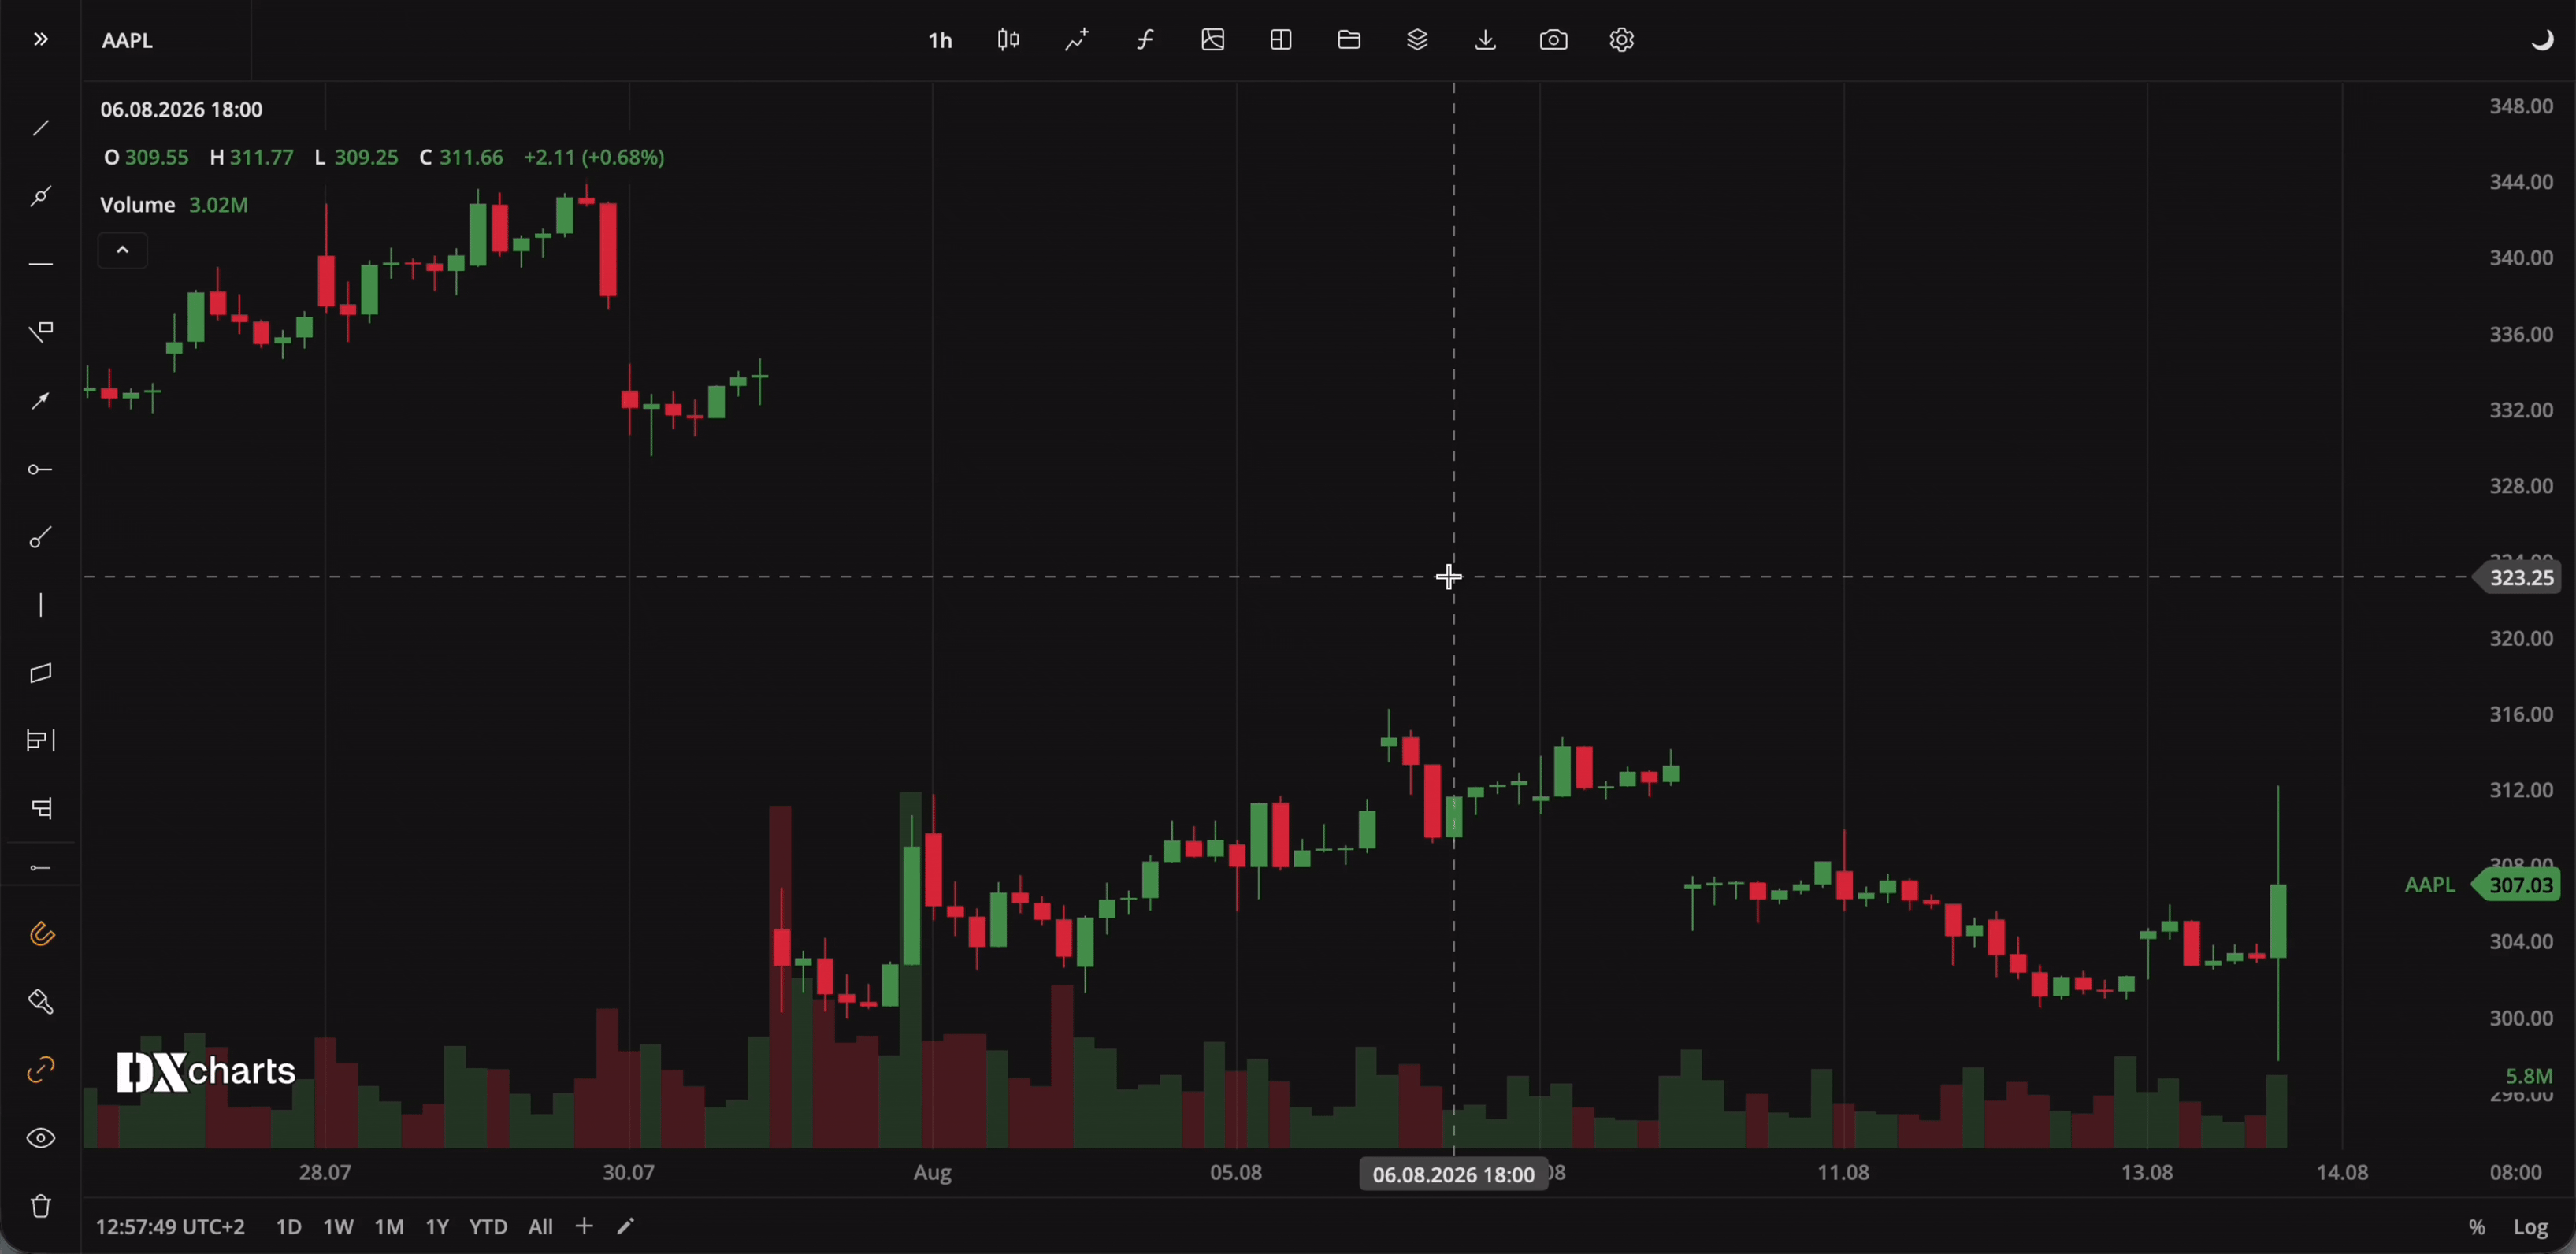Image resolution: width=2576 pixels, height=1254 pixels.
Task: Open the multichart layout grid icon
Action: [1281, 40]
